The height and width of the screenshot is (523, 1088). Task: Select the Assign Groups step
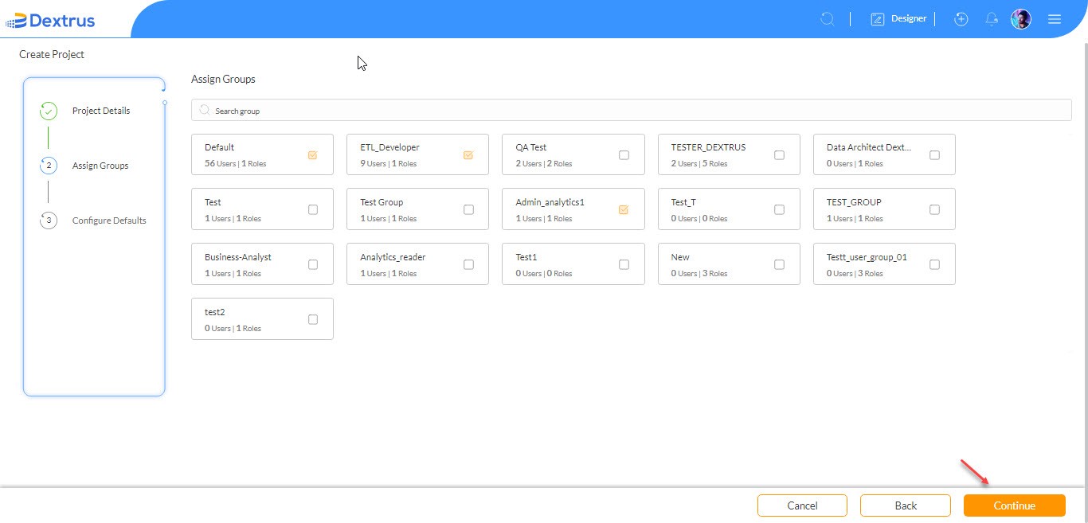tap(100, 166)
